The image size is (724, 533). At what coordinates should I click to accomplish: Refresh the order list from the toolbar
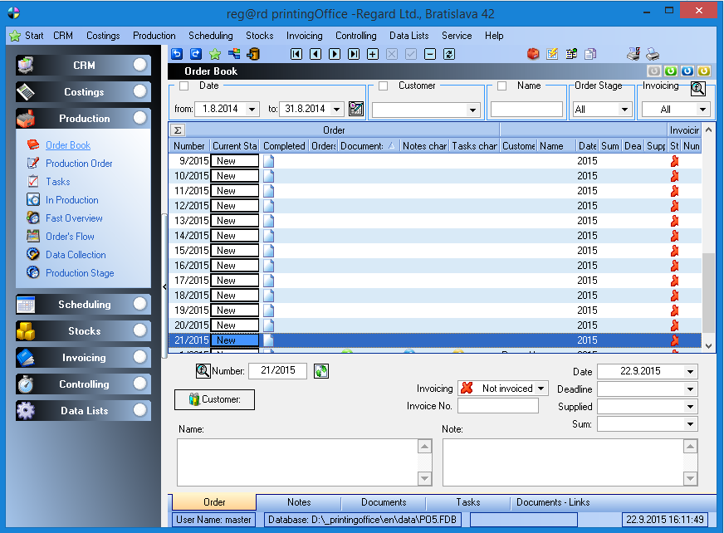coord(449,54)
